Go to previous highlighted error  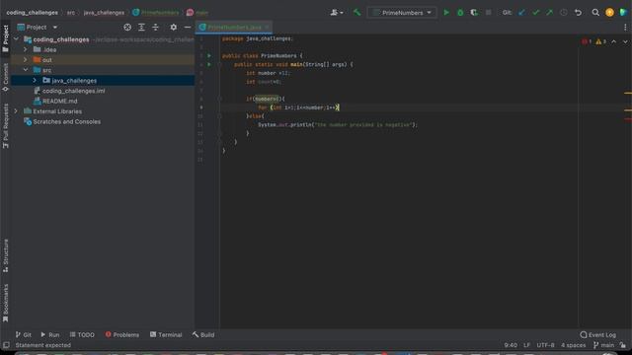tap(613, 41)
